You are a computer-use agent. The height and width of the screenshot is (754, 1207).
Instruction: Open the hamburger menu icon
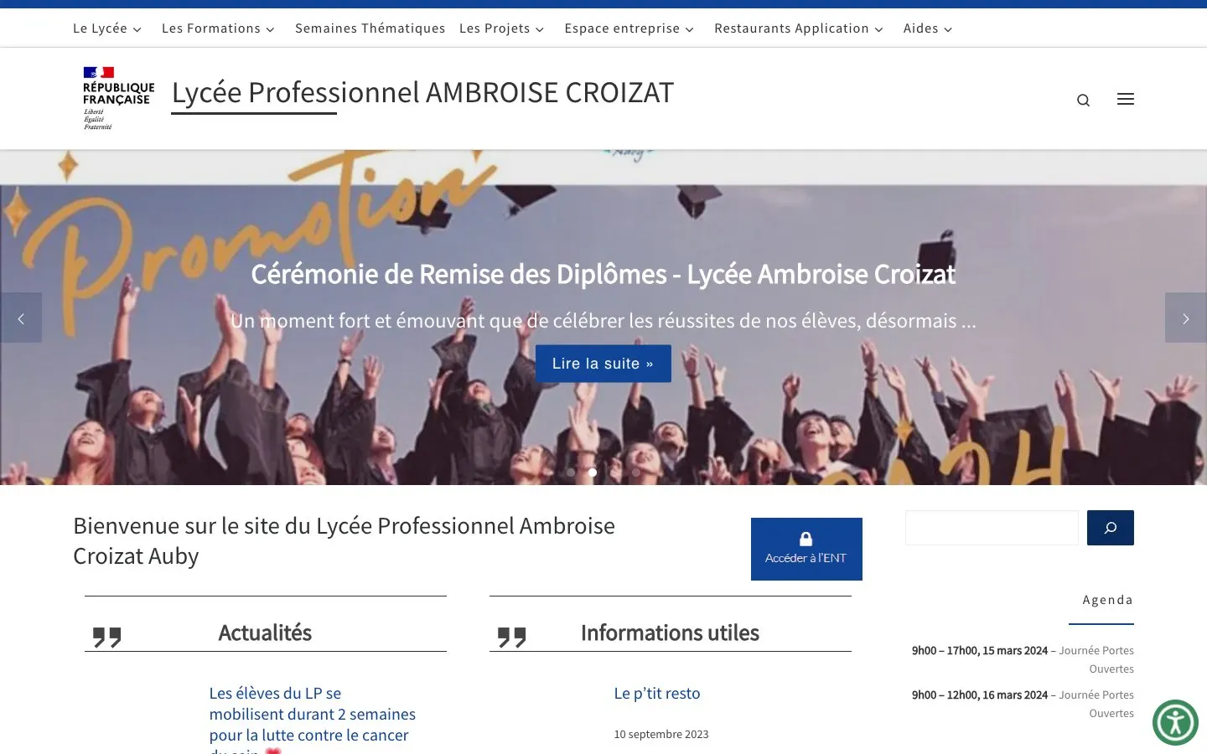coord(1126,99)
